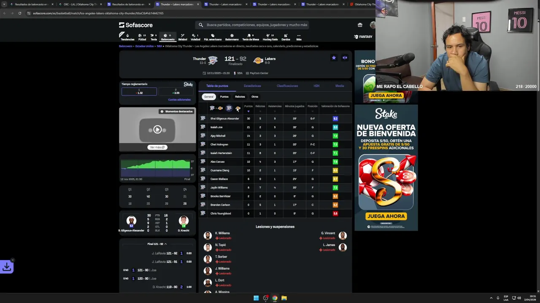Open the Thunder team logo in the scoreboard
Screen dimensions: 540x303
[x=213, y=61]
